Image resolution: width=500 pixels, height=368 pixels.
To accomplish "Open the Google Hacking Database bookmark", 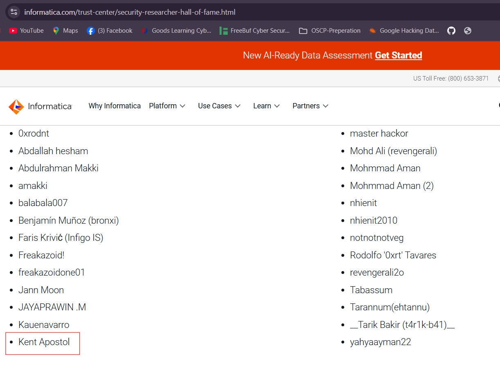I will (404, 31).
